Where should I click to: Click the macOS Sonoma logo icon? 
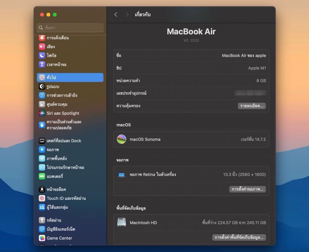click(x=122, y=139)
